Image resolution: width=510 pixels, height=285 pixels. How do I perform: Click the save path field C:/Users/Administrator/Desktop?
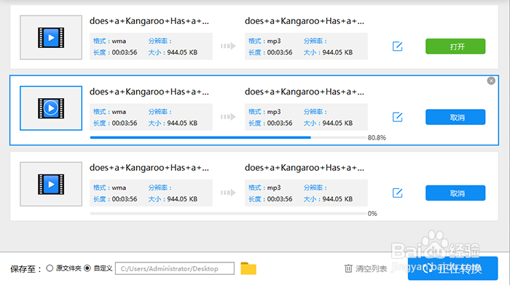tap(175, 268)
